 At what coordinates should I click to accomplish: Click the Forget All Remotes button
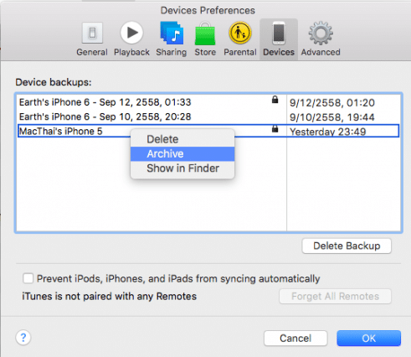click(x=335, y=297)
